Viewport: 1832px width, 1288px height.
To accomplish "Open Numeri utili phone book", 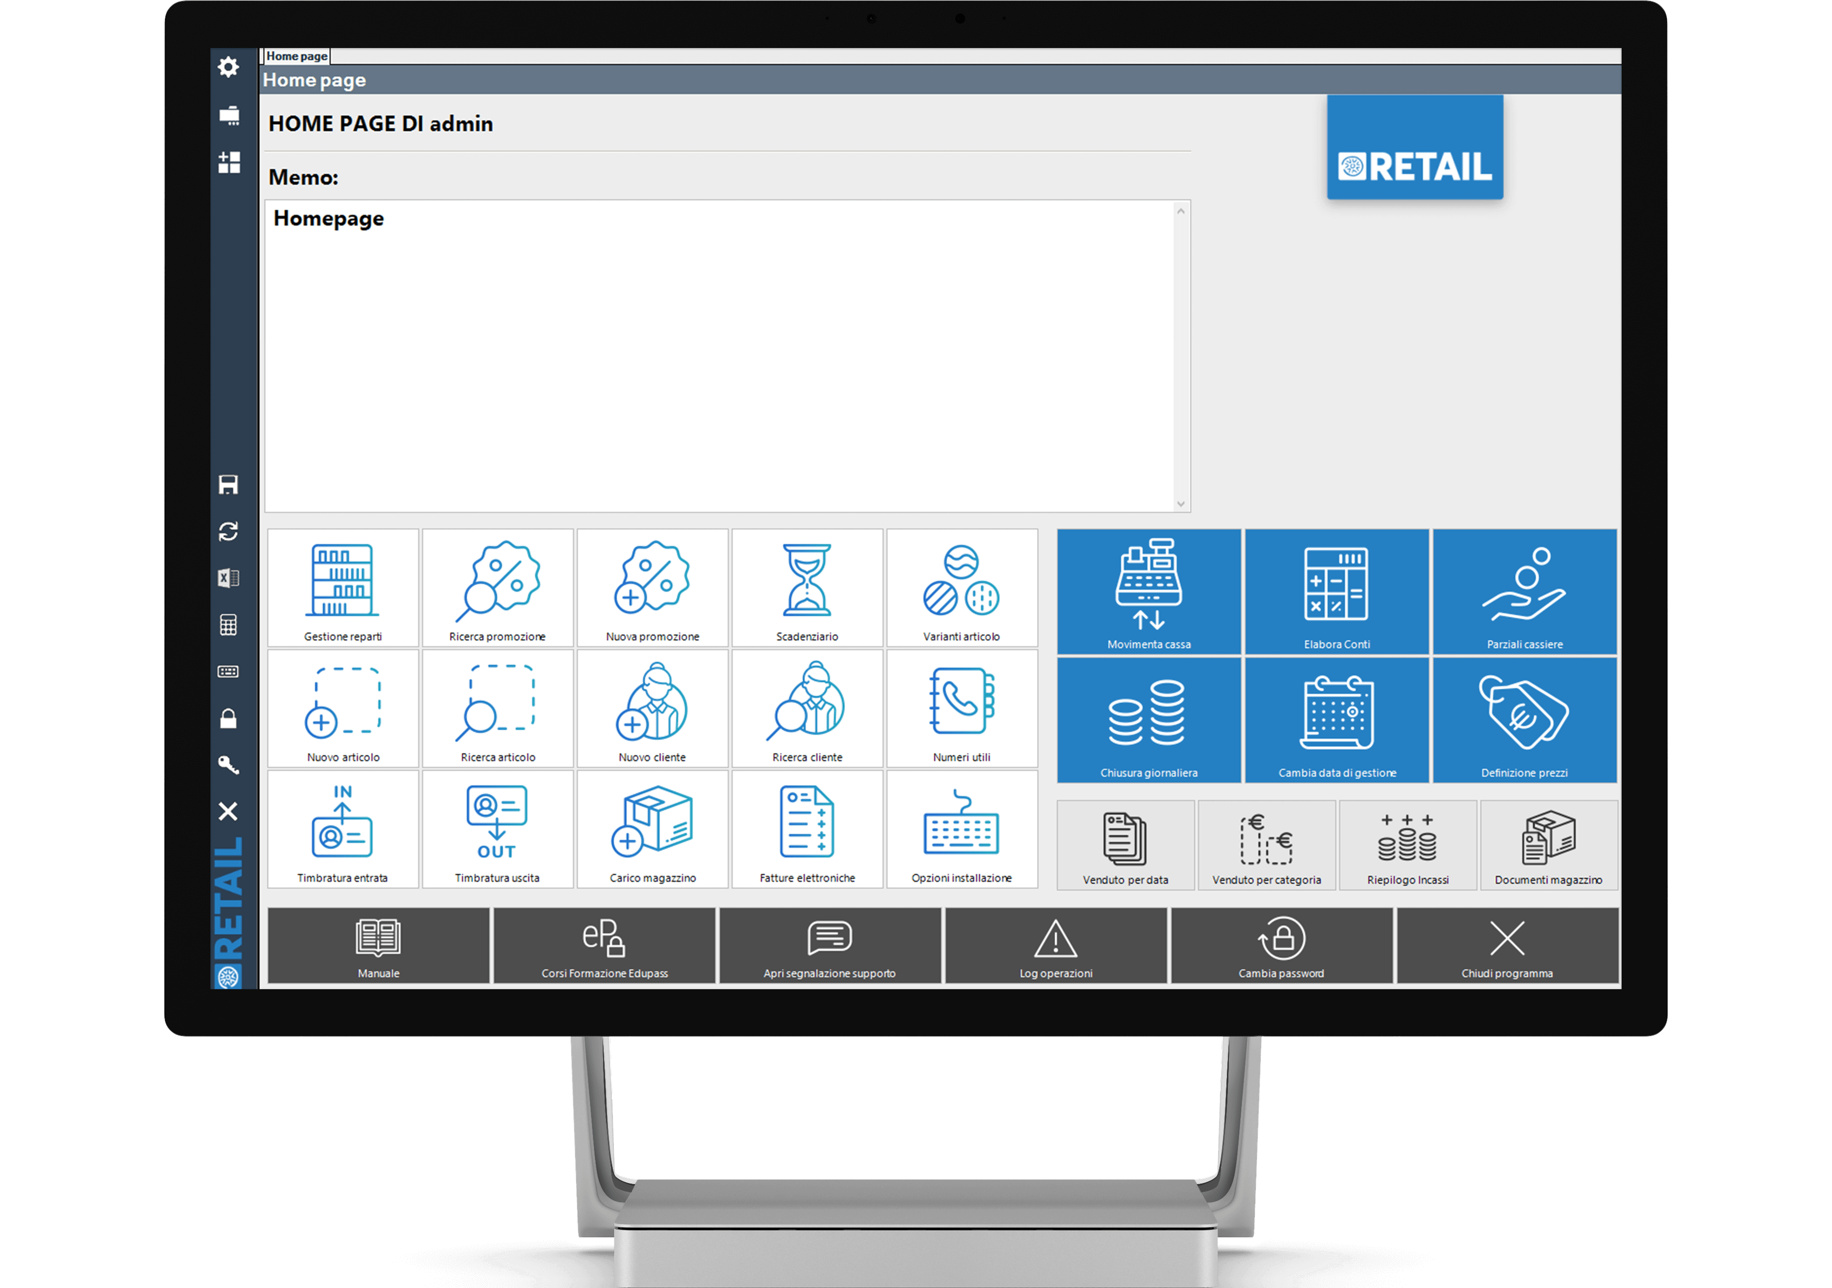I will click(x=961, y=708).
